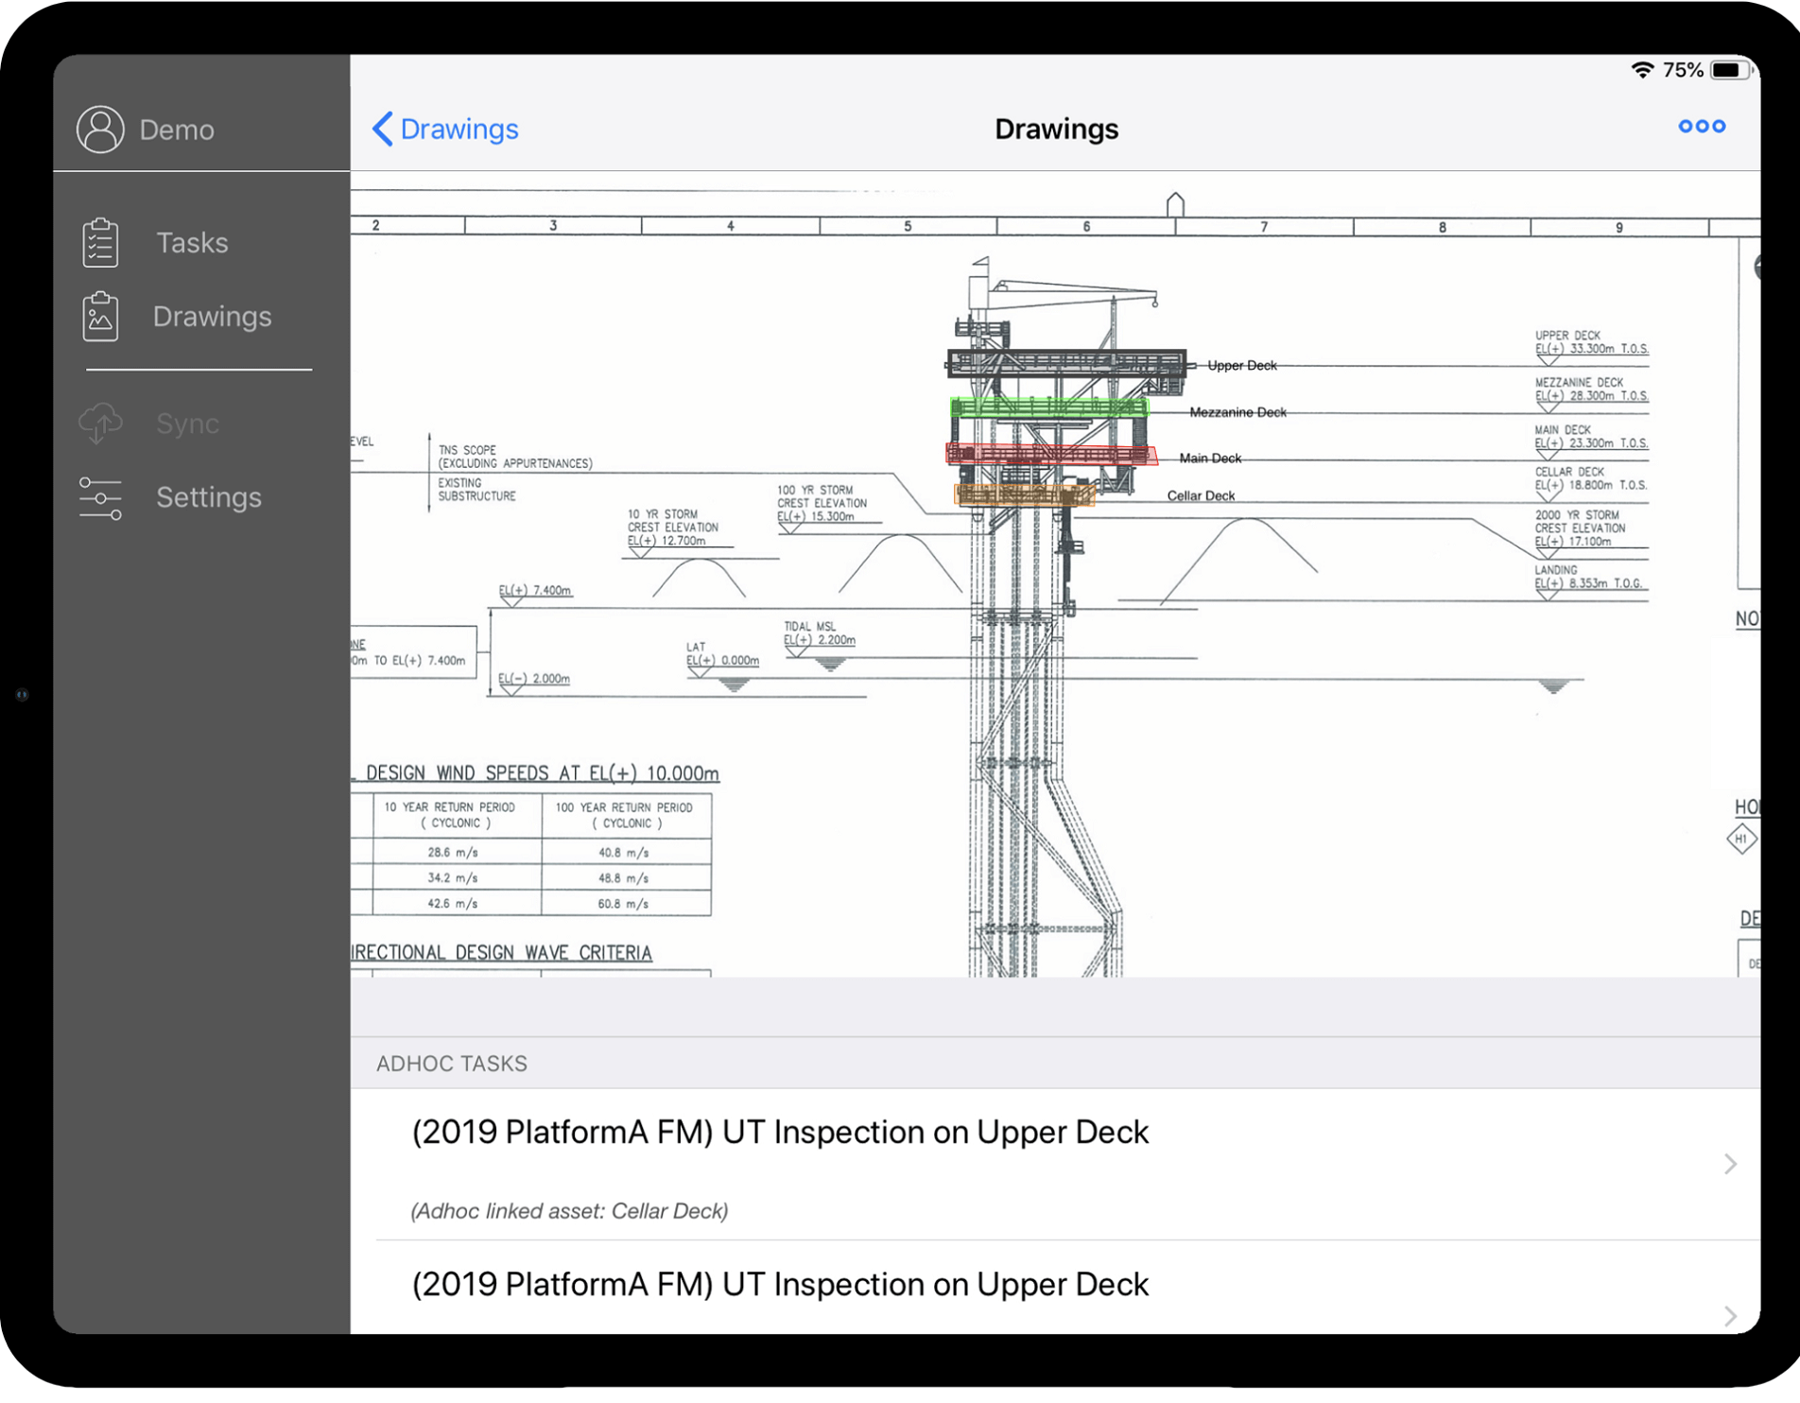Check the battery status indicator
This screenshot has width=1800, height=1403.
1729,70
